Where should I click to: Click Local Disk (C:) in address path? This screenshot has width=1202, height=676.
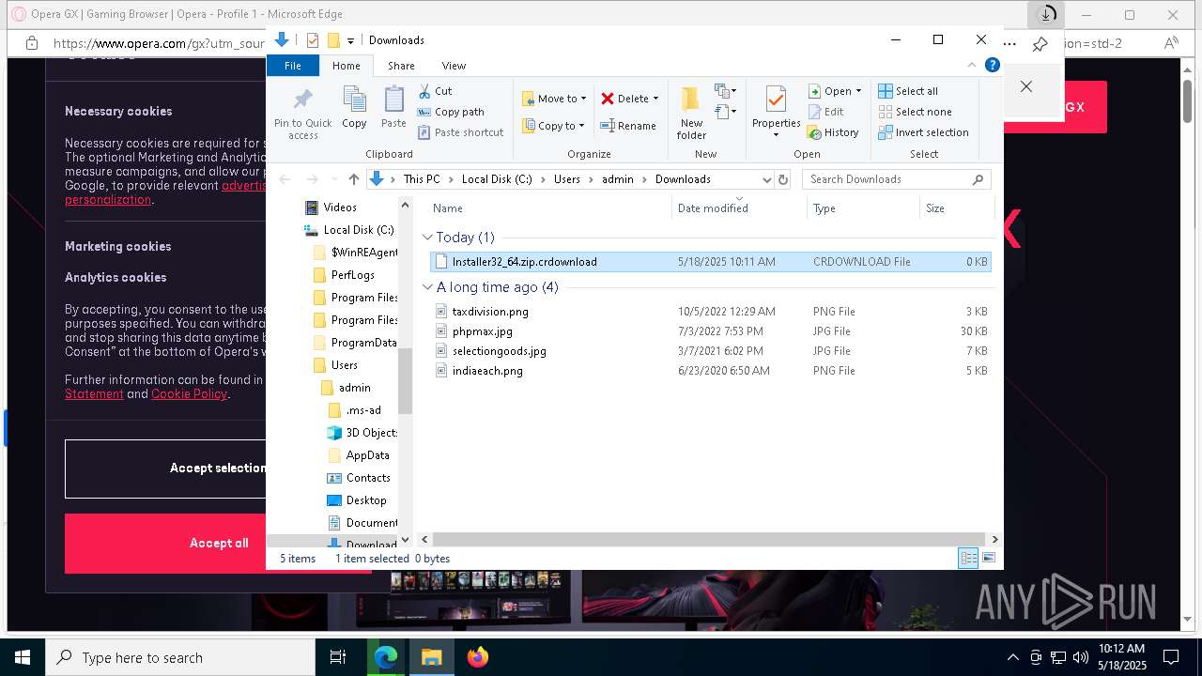497,179
